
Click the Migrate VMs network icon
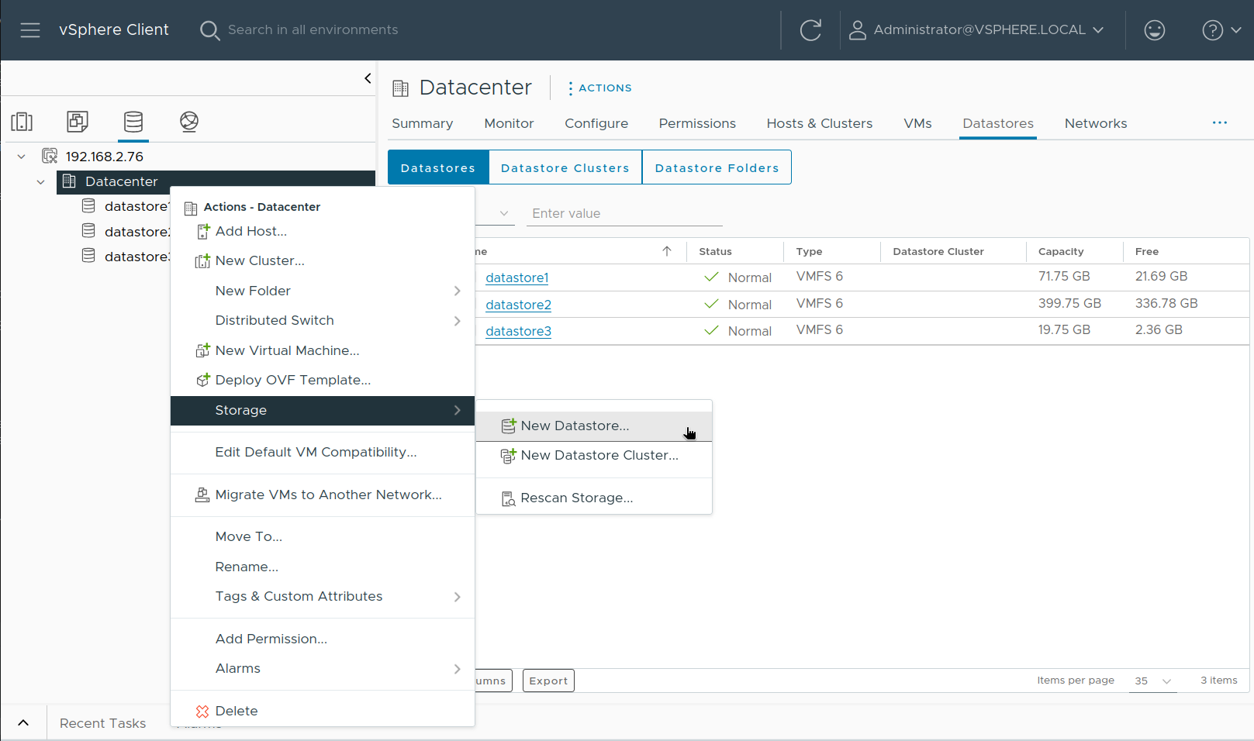click(202, 495)
